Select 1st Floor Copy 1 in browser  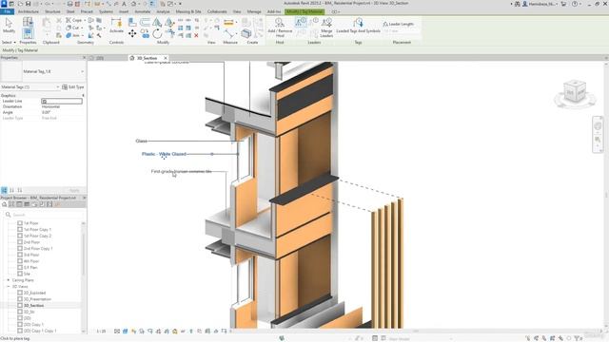point(37,230)
